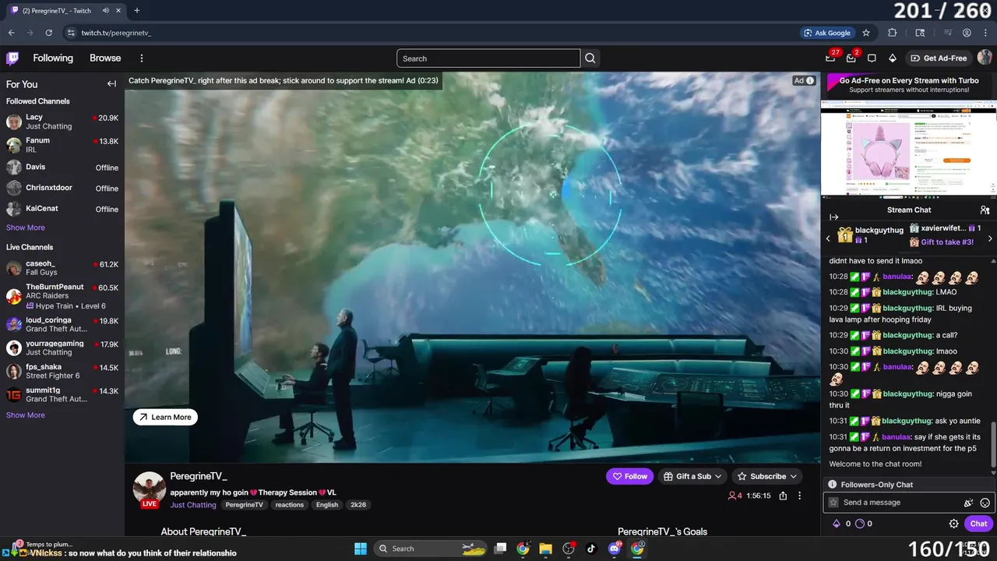
Task: Click Learn More on the ad
Action: [x=165, y=417]
